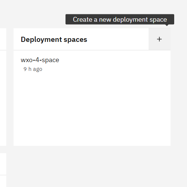Click the Deployment spaces heading
187x187 pixels.
click(54, 39)
